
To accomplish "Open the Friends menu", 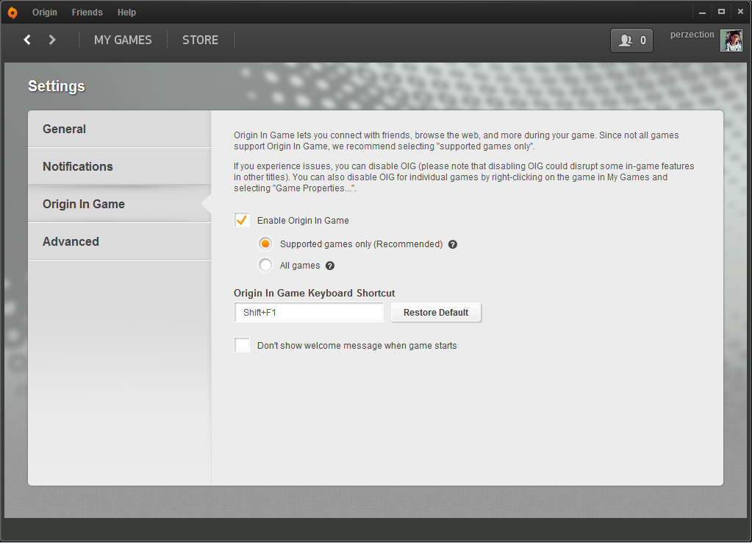I will click(x=87, y=13).
